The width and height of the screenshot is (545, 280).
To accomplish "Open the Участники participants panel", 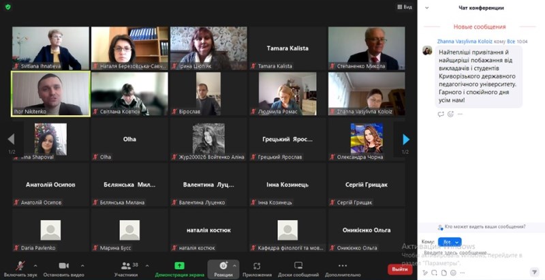I will 126,269.
